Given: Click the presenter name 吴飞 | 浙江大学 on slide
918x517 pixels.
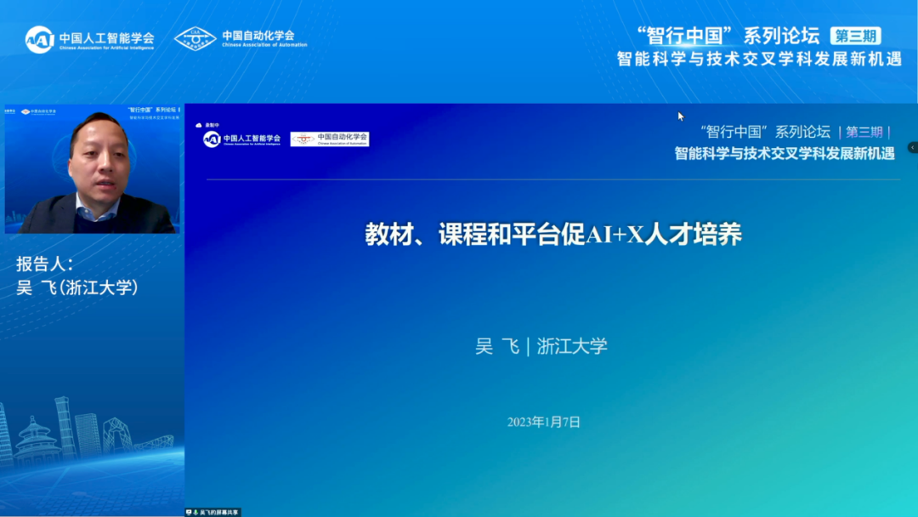Looking at the screenshot, I should [x=541, y=346].
